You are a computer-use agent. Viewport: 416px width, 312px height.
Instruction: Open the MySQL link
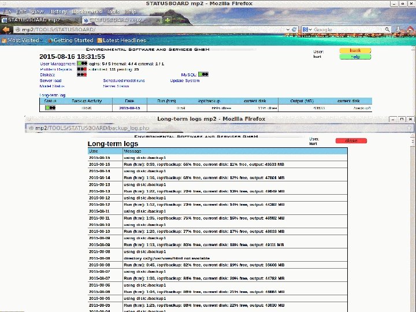click(188, 75)
